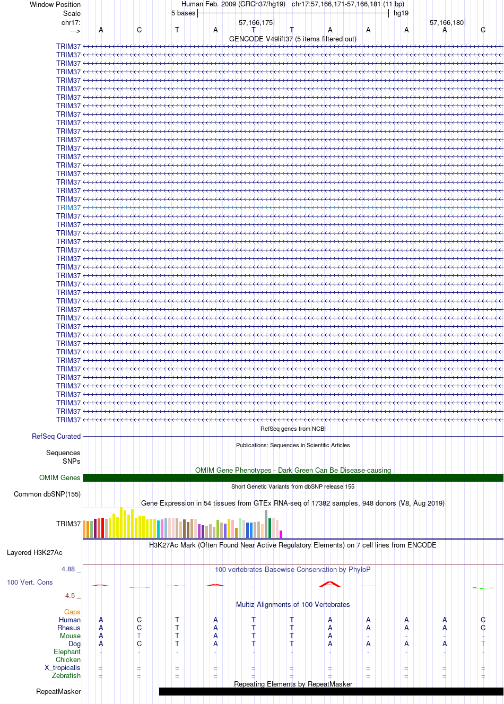Click the Sequences label under Publications
The height and width of the screenshot is (704, 504).
pos(63,453)
